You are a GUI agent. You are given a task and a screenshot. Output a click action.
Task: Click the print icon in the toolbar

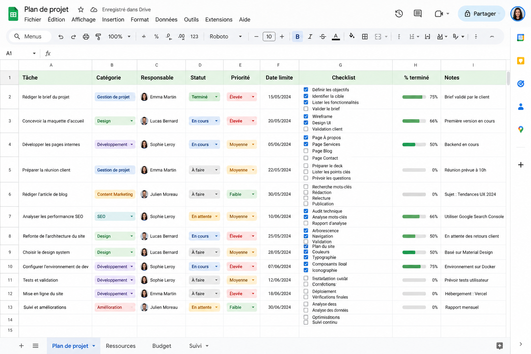(86, 36)
